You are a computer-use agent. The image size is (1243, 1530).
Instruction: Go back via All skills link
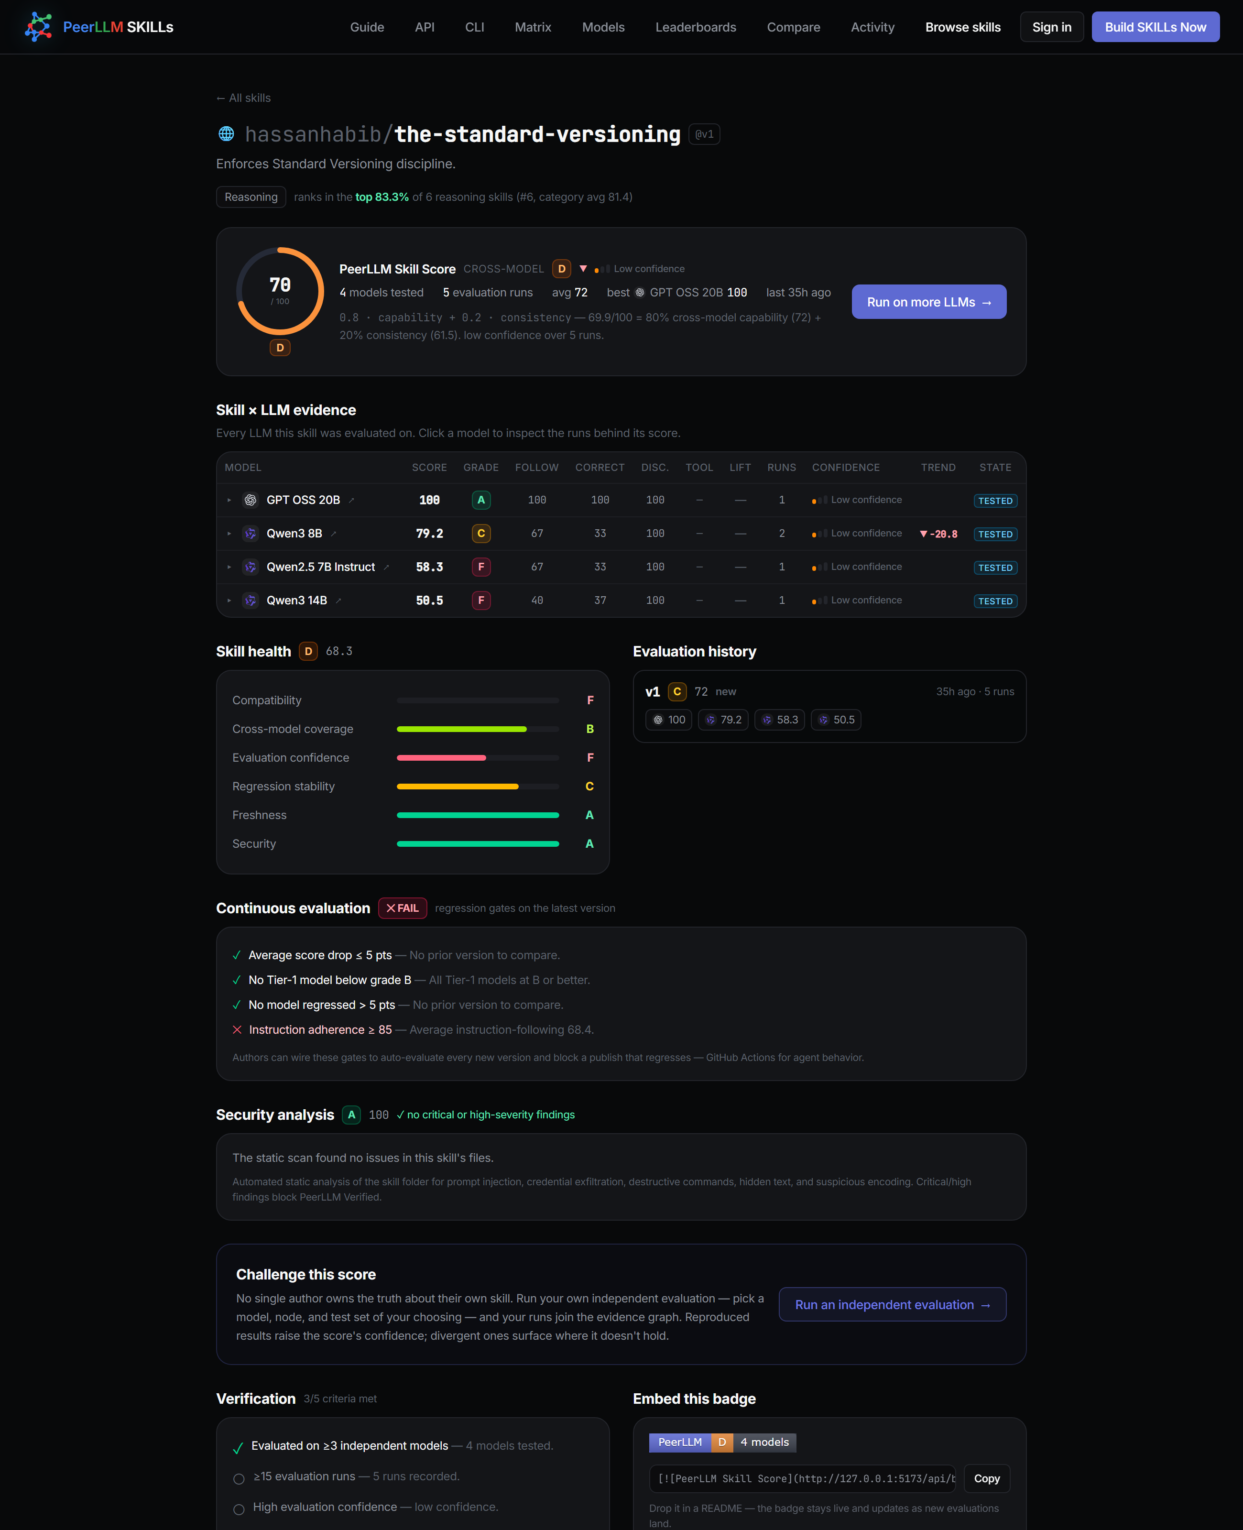coord(243,98)
